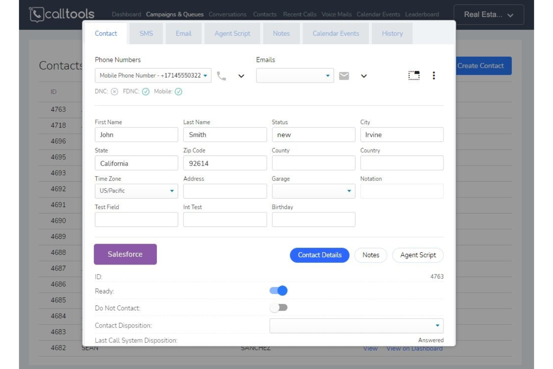
Task: Click the phone dial icon
Action: [221, 76]
